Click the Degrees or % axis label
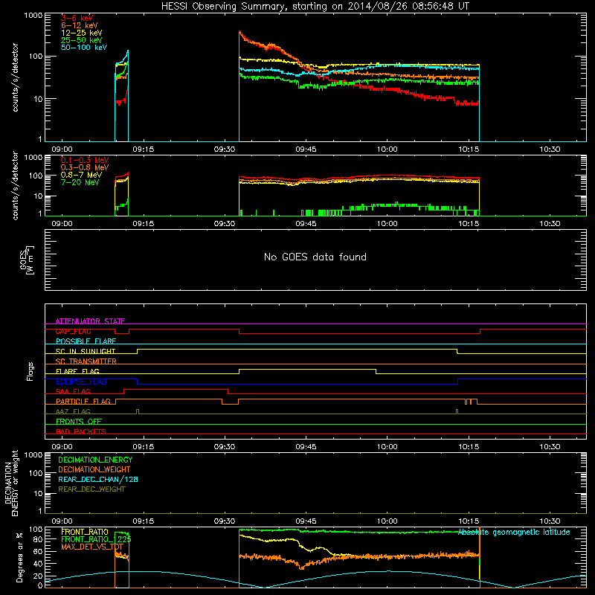The image size is (595, 595). pos(19,557)
